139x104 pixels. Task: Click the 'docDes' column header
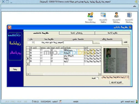point(74,48)
